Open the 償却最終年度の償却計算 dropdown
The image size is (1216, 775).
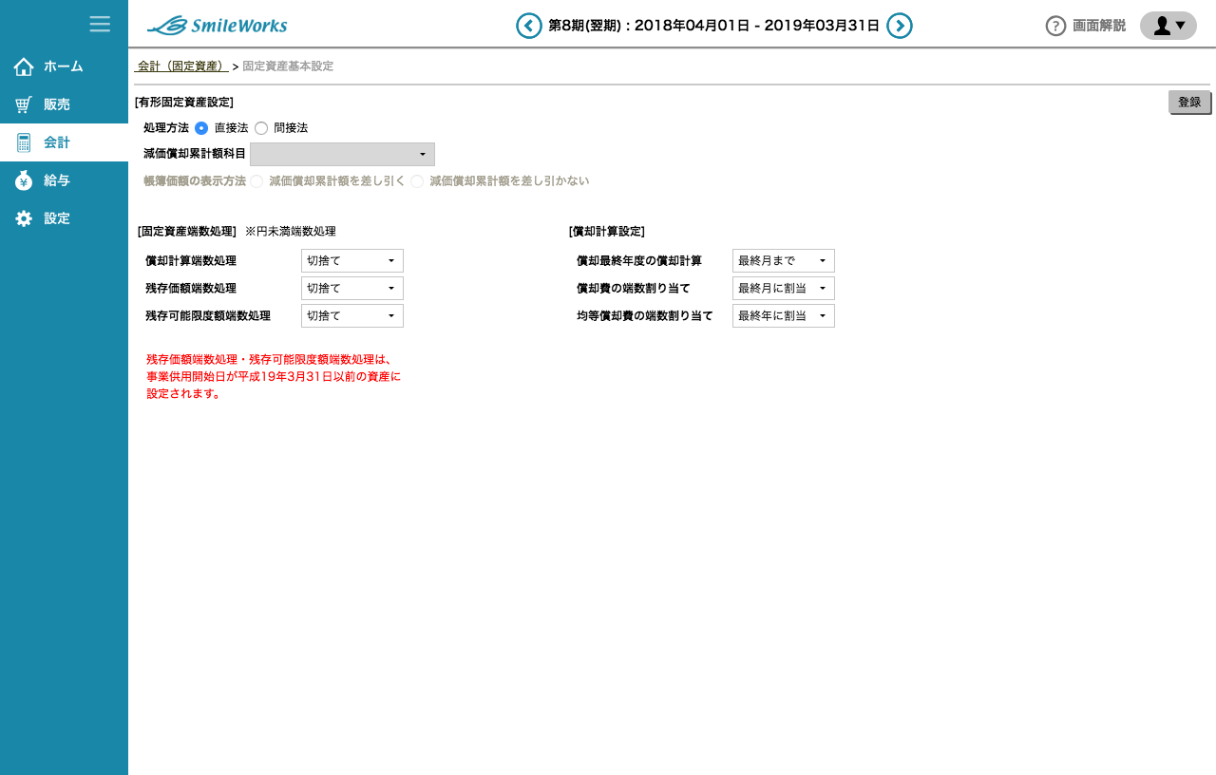tap(784, 260)
